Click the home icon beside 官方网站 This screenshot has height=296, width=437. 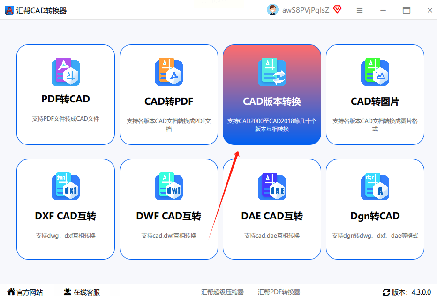(x=11, y=291)
